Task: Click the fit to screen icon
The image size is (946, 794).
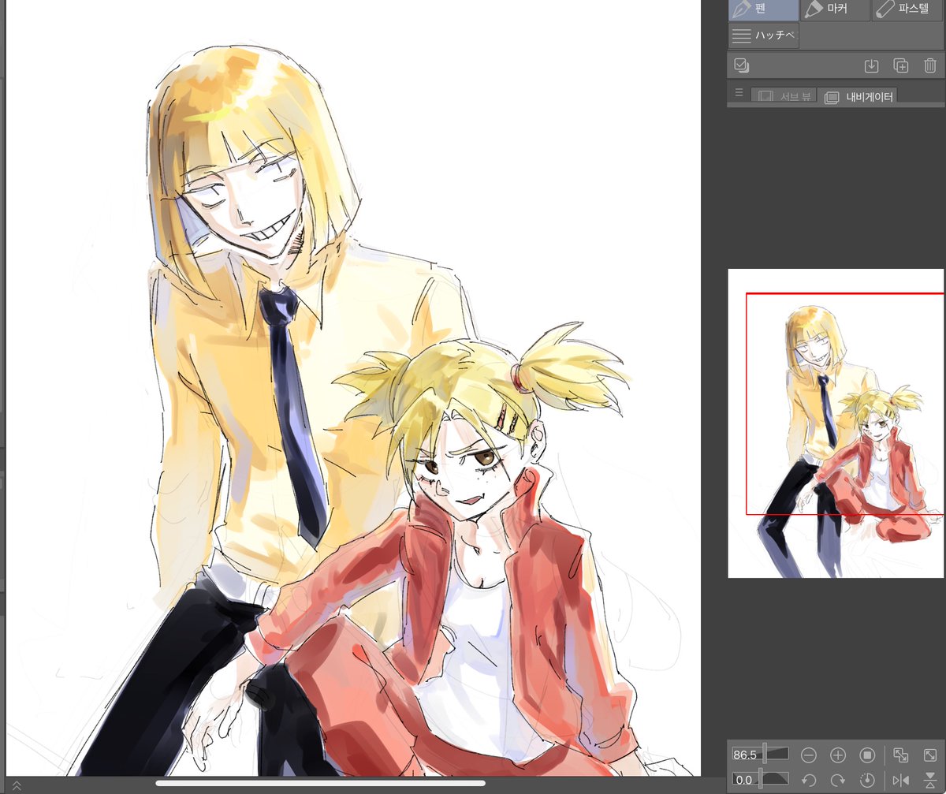Action: 900,755
